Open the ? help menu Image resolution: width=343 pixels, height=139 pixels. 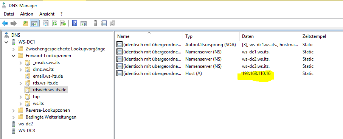tap(62, 14)
